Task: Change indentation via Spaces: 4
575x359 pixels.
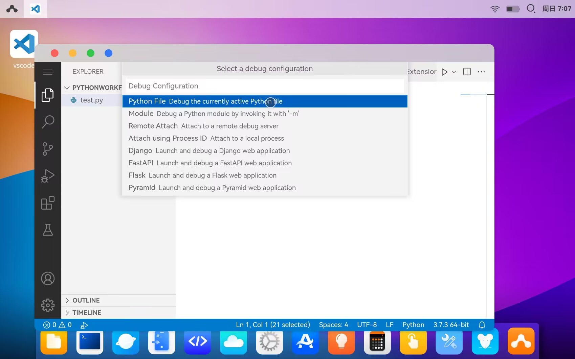Action: [x=333, y=325]
